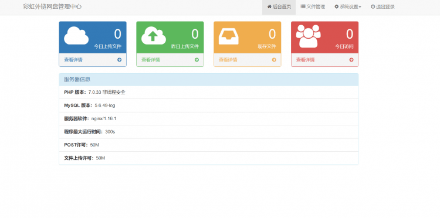
Task: Click the red arrow circle icon
Action: click(351, 60)
